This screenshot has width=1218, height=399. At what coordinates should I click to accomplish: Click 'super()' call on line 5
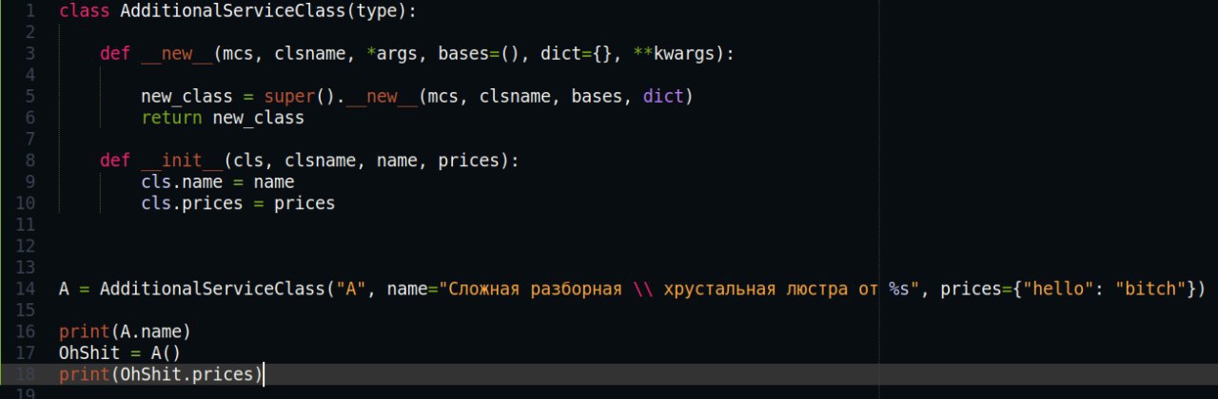click(300, 97)
